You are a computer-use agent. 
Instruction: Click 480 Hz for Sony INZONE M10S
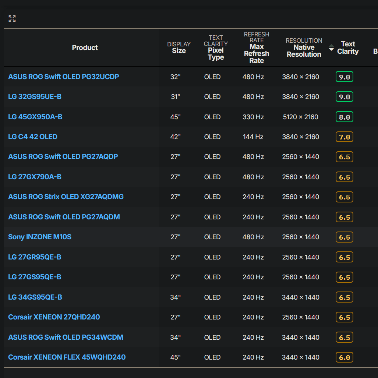tap(253, 237)
